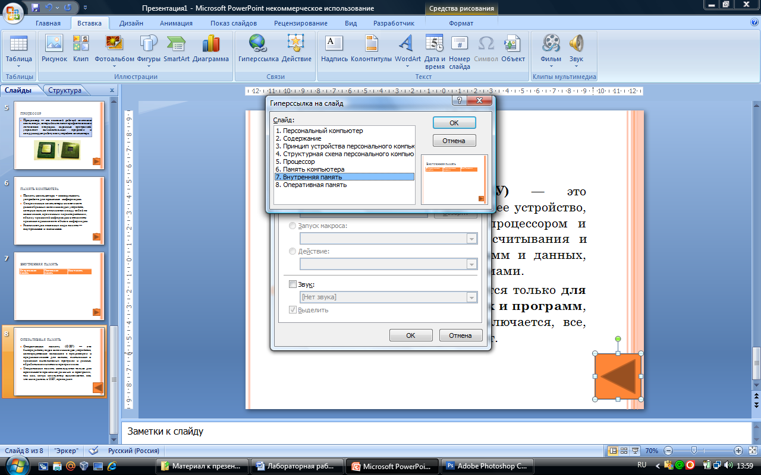The height and width of the screenshot is (475, 761).
Task: Insert Дата и время
Action: click(435, 52)
